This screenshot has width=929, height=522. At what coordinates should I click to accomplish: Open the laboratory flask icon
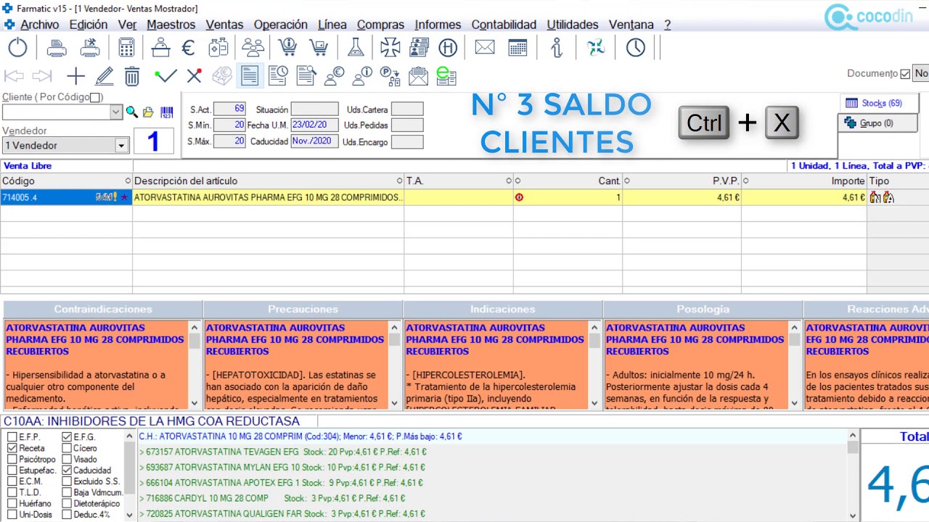coord(355,48)
